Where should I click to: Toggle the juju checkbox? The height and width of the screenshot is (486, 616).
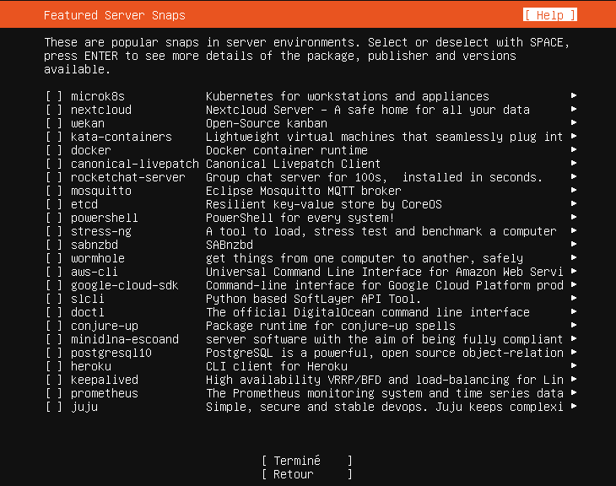tap(54, 407)
